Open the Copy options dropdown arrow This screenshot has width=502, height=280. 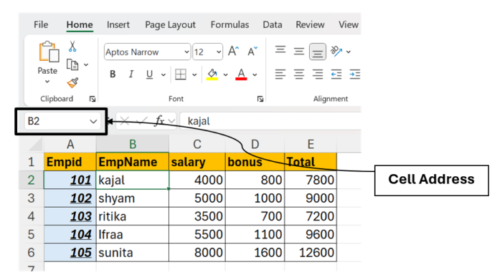(86, 65)
